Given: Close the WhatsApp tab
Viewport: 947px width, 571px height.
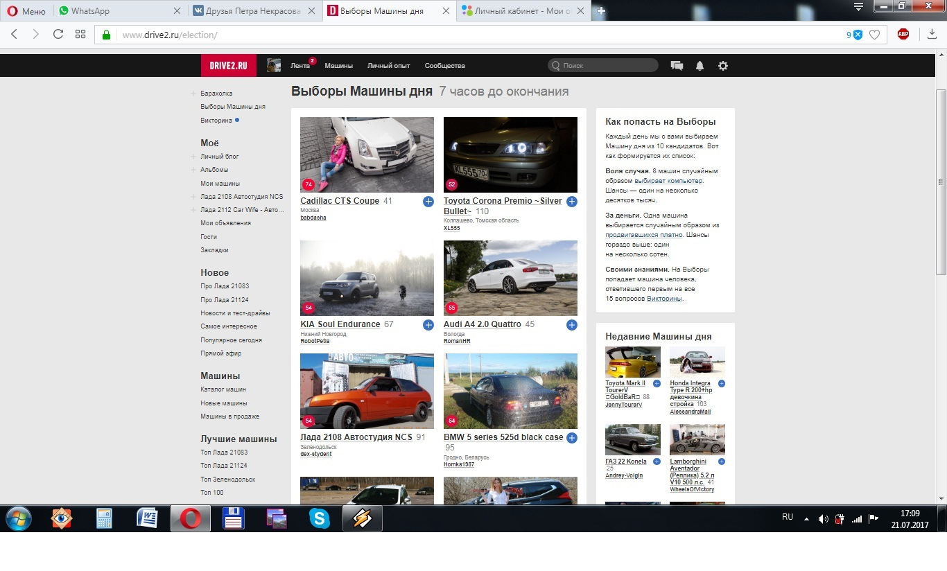Looking at the screenshot, I should tap(177, 11).
